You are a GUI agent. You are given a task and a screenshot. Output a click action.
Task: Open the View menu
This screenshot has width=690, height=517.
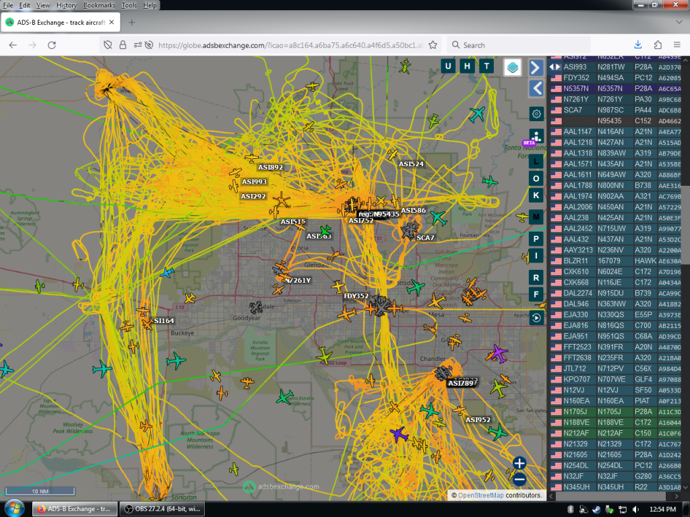43,5
